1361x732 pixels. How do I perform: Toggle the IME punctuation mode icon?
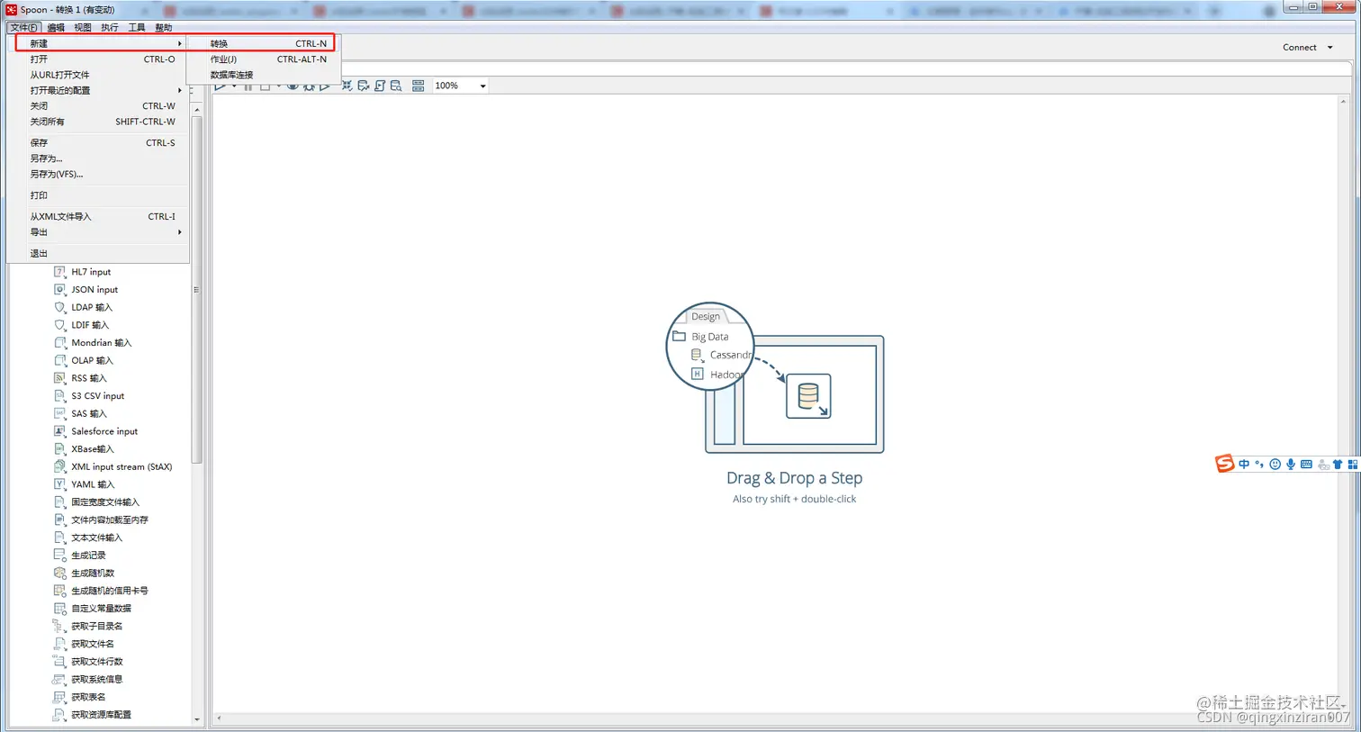point(1259,465)
